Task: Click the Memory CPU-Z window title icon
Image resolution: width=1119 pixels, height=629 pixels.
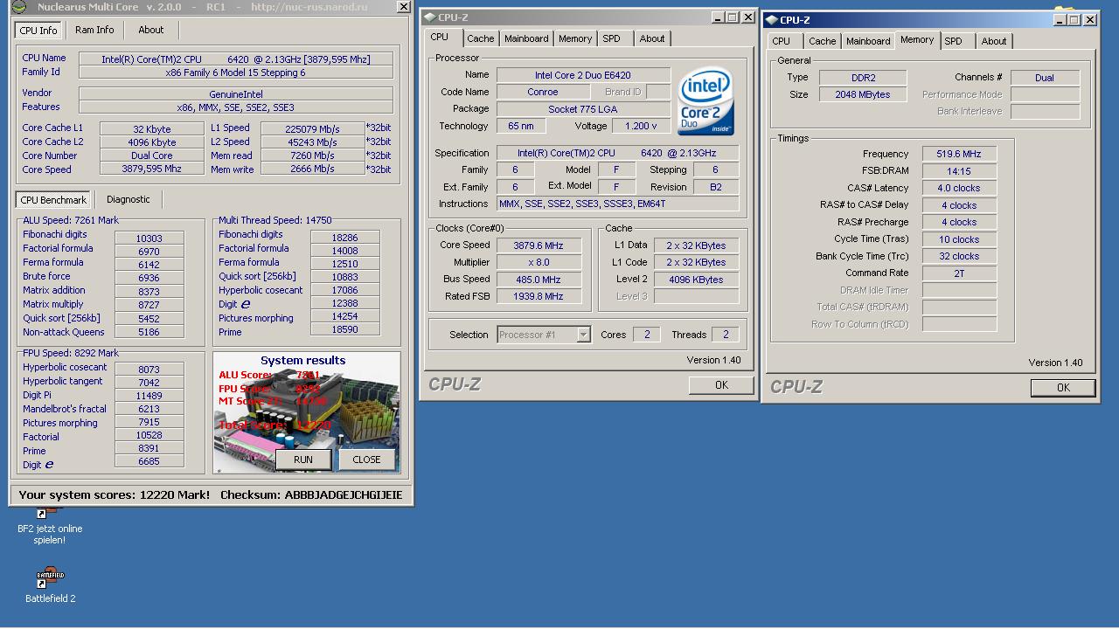Action: pos(772,19)
